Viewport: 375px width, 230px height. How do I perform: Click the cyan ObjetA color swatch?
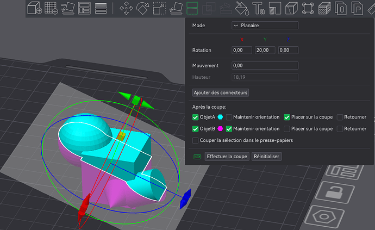[220, 117]
